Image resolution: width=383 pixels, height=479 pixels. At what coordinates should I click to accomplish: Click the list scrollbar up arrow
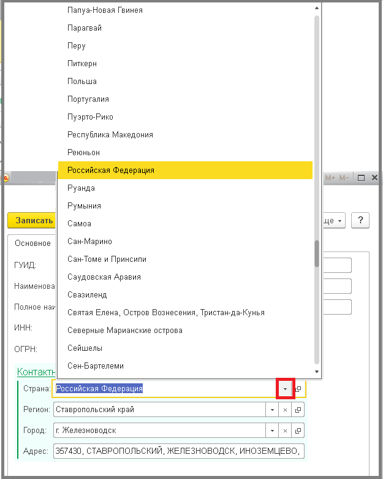[x=317, y=8]
